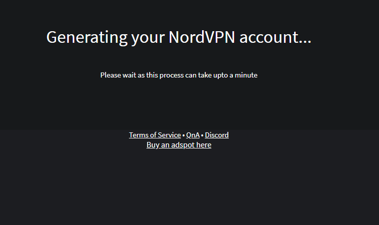
Task: Open the Discord link
Action: (217, 135)
